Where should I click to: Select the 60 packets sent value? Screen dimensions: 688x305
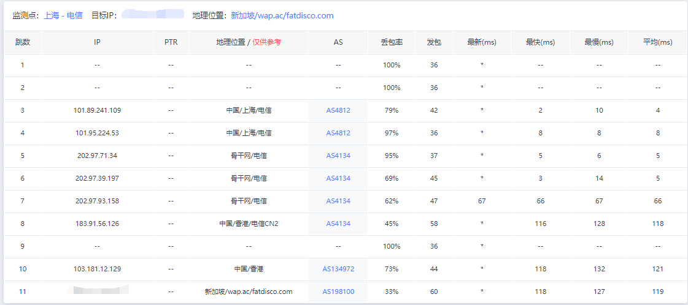434,292
